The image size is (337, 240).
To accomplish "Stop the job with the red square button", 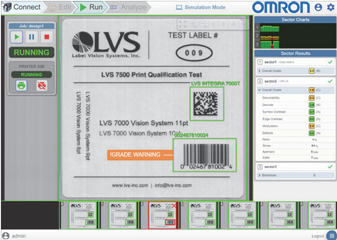I will (47, 37).
